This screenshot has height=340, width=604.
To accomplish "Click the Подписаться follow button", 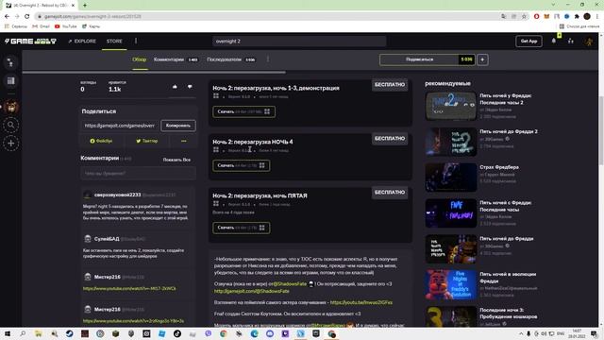I will coord(427,59).
